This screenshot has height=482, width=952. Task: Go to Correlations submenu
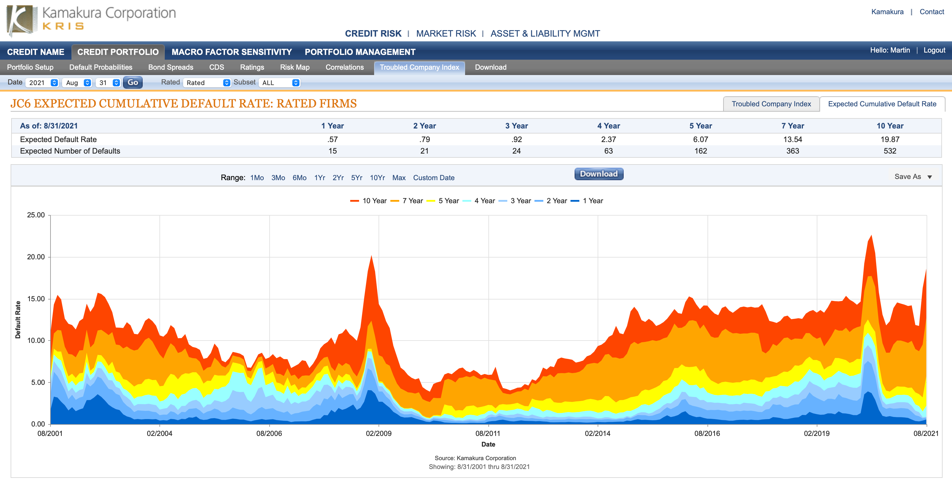pyautogui.click(x=344, y=67)
